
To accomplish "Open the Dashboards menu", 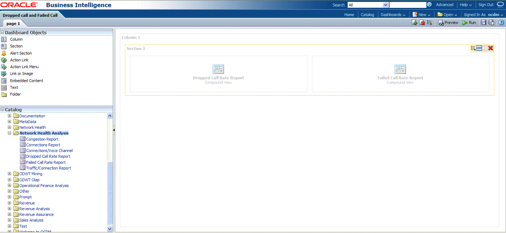I will (x=393, y=15).
